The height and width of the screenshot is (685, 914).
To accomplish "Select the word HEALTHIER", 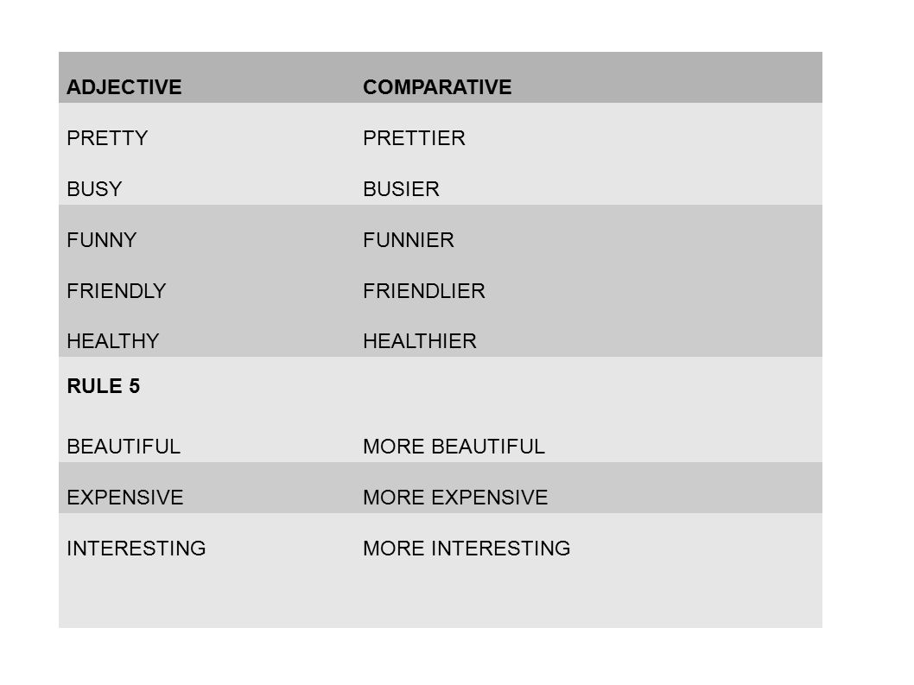I will click(x=420, y=341).
